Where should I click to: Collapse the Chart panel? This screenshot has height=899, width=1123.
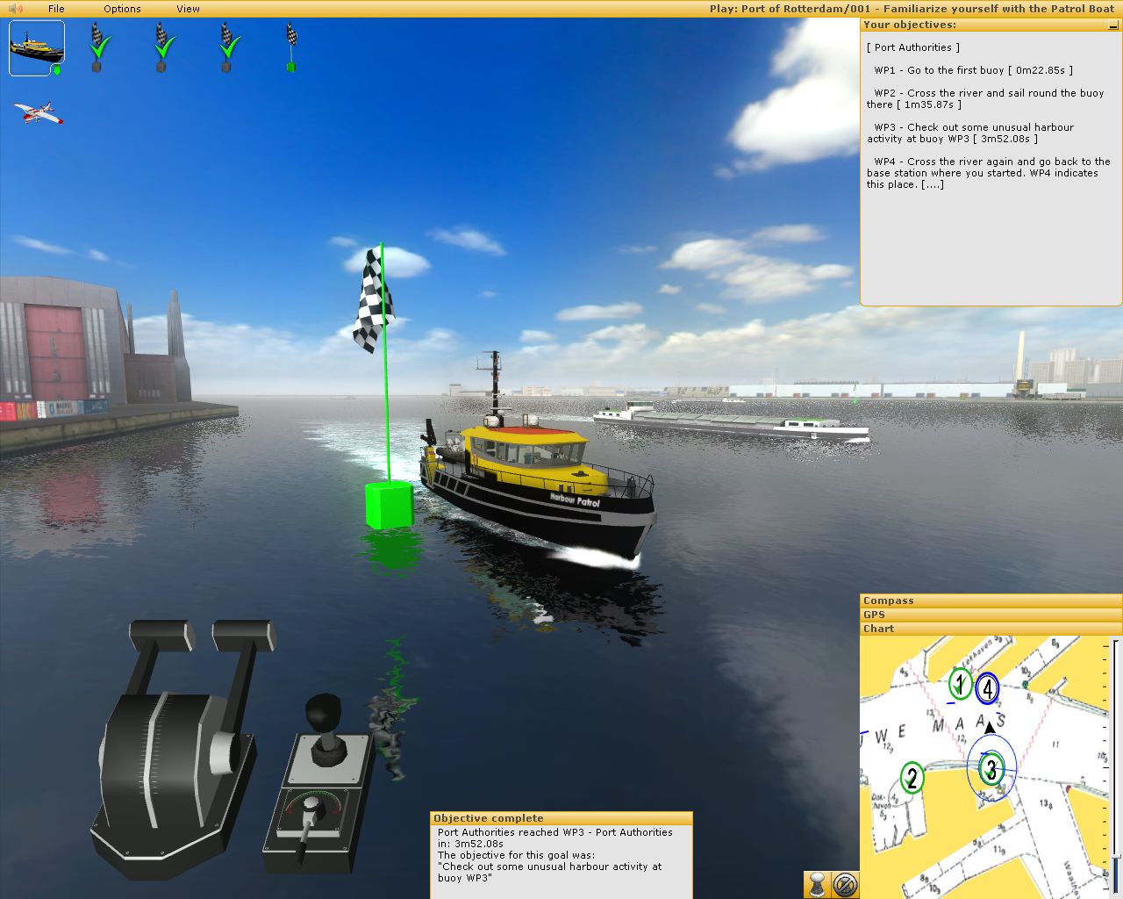tap(991, 629)
